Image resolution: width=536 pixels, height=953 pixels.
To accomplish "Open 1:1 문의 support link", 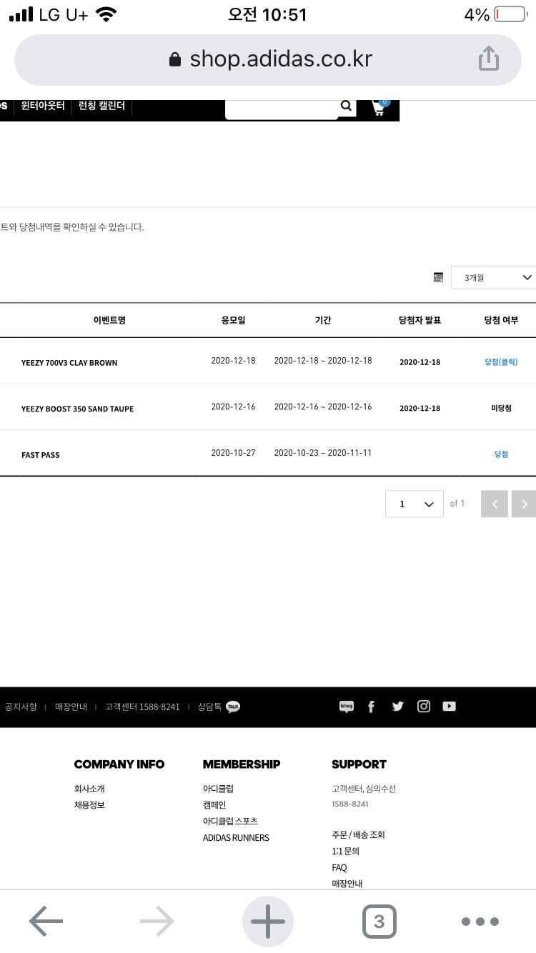I will tap(345, 851).
